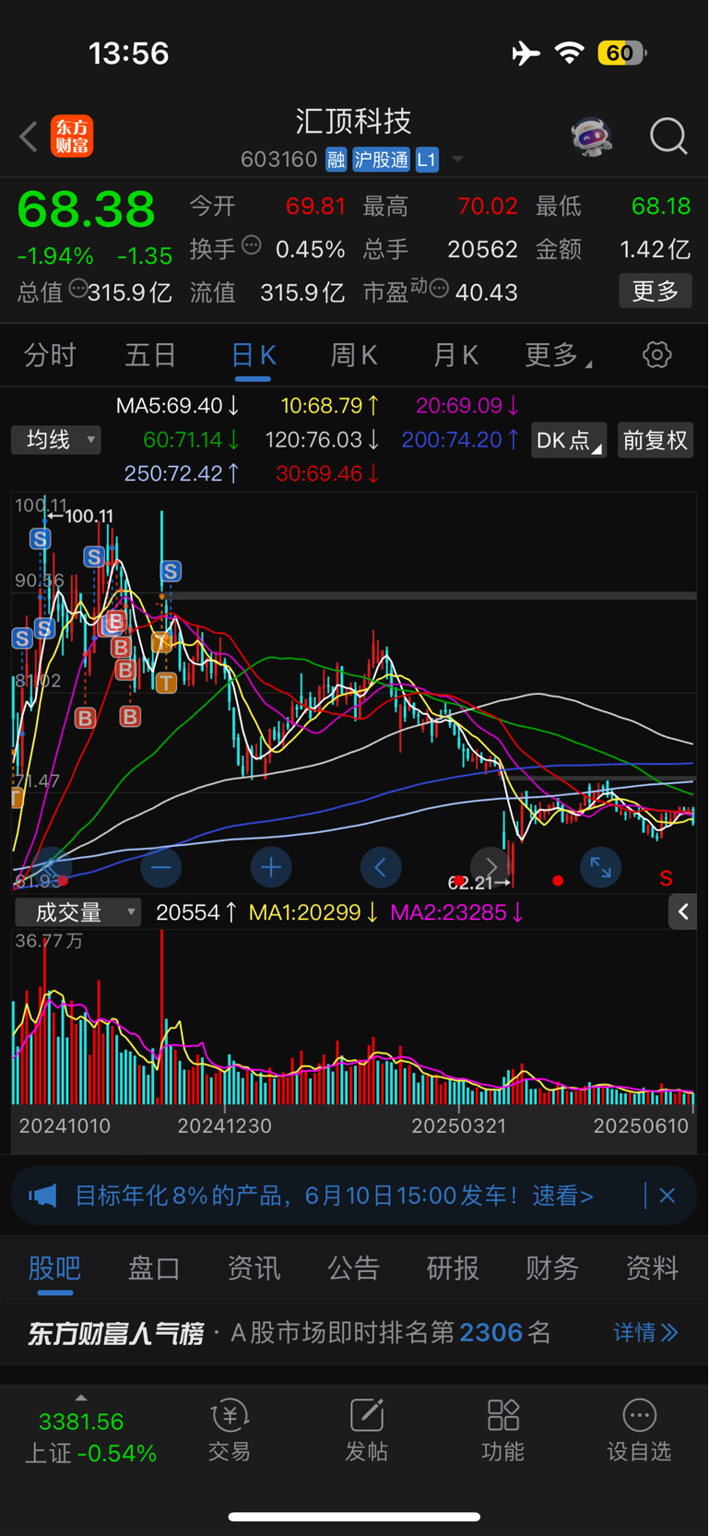Switch to 五日 tab

point(150,355)
